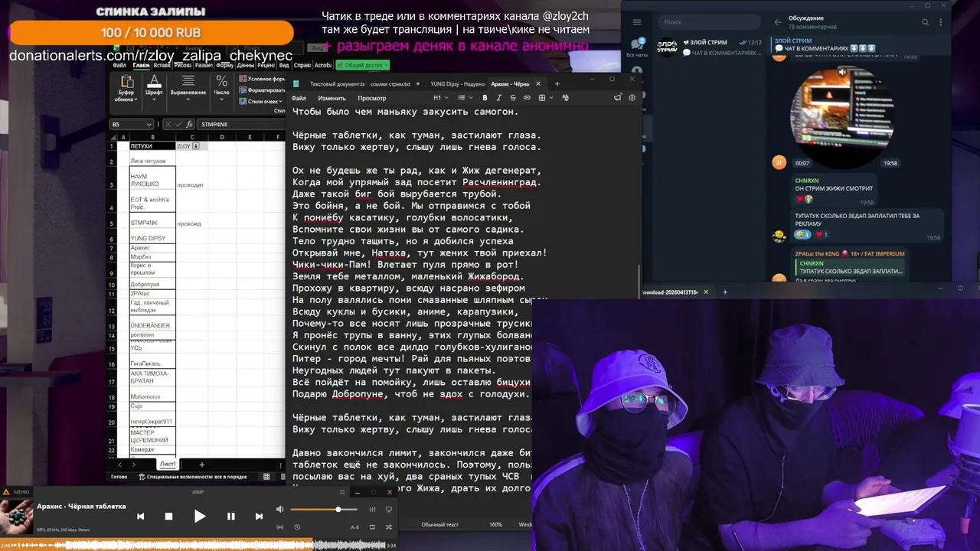This screenshot has height=551, width=980.
Task: Add a new tab in Notepad
Action: (x=557, y=84)
